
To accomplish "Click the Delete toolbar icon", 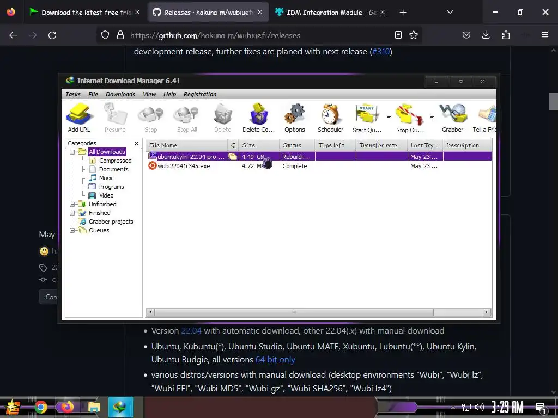I will [223, 118].
